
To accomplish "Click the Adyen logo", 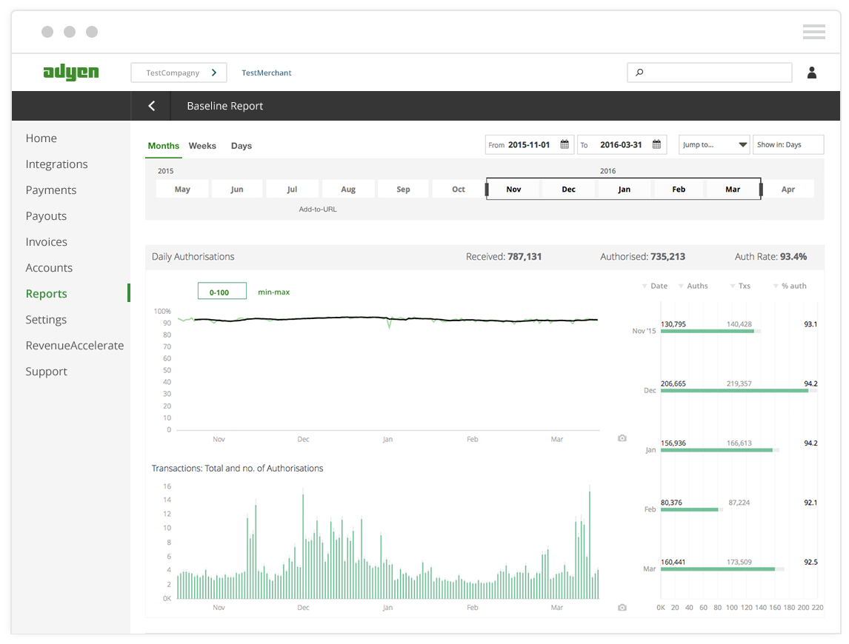I will [71, 72].
